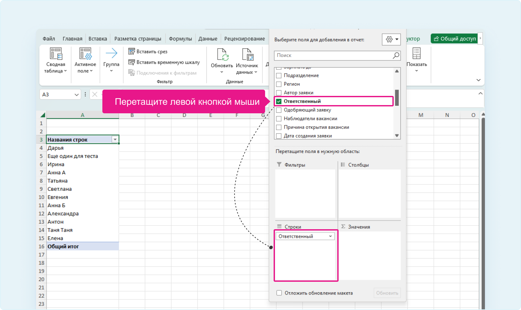Check the Регион field checkbox
The width and height of the screenshot is (521, 310).
(x=279, y=84)
